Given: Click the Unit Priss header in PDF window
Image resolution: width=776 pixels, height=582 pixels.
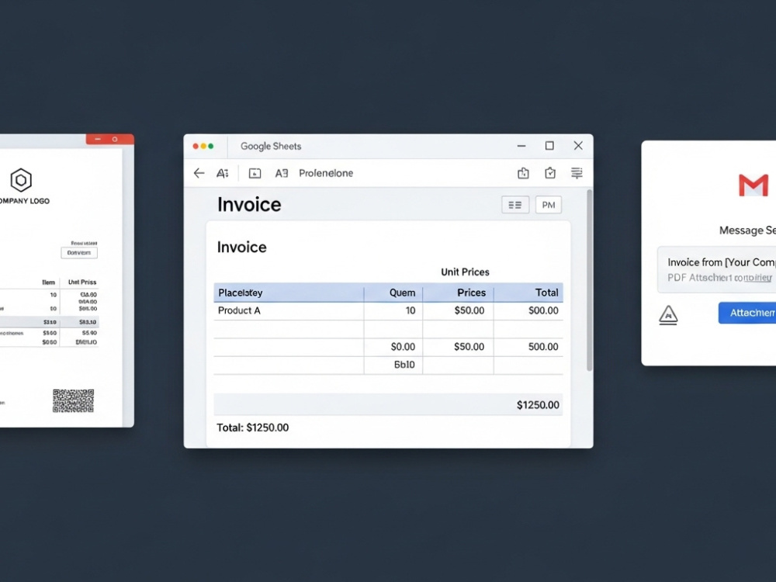Looking at the screenshot, I should [82, 282].
